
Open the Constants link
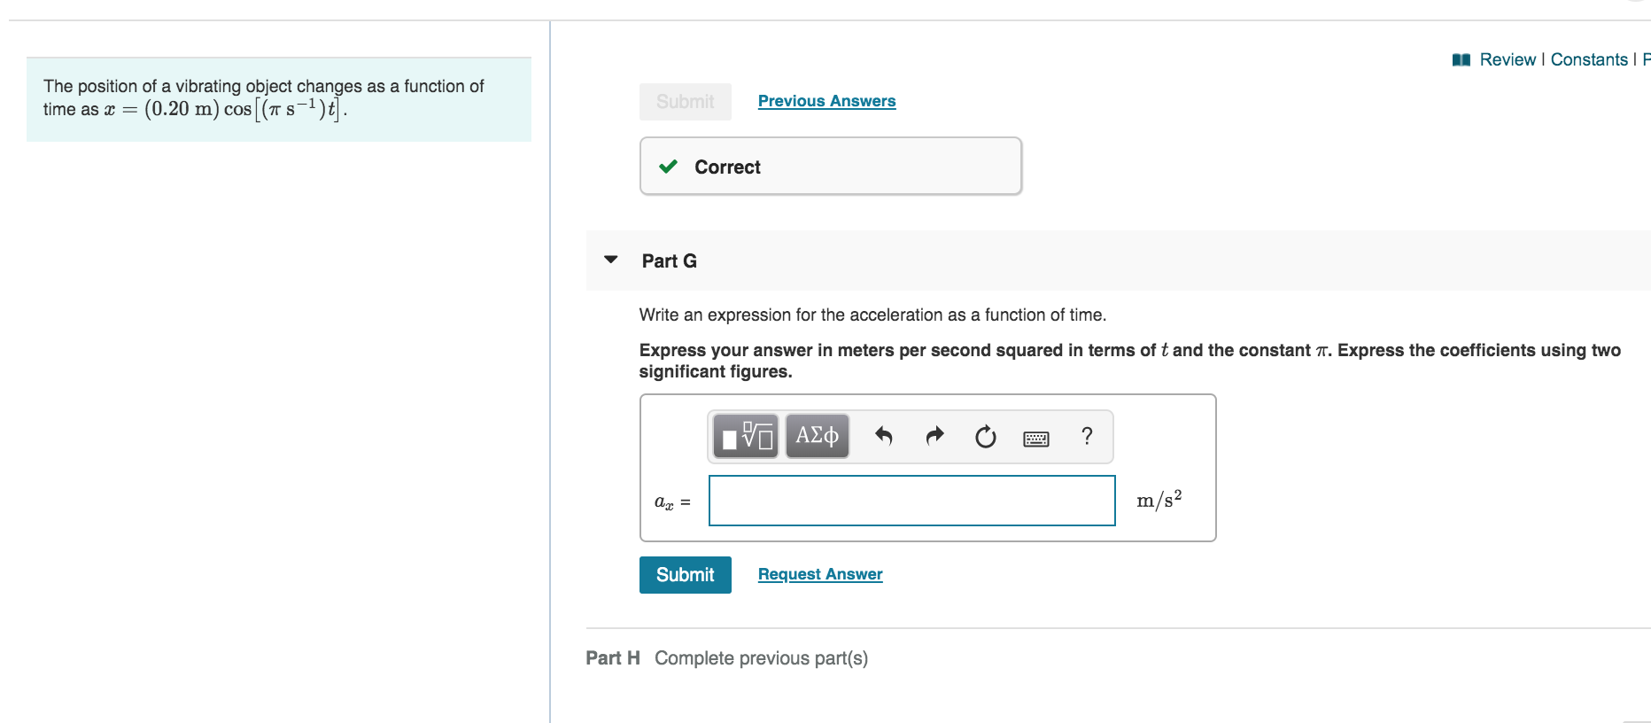(x=1589, y=59)
